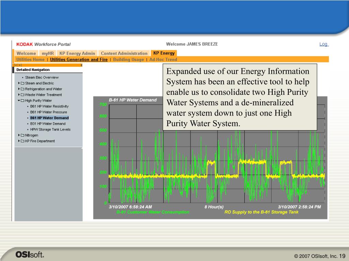
Task: Expand the Steam and Electric tree arrow
Action: click(19, 83)
